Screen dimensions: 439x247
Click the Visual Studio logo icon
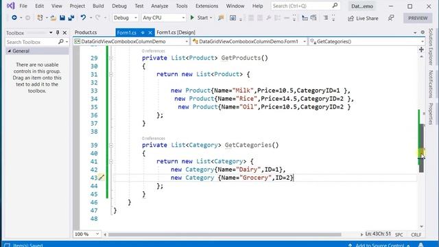point(11,5)
